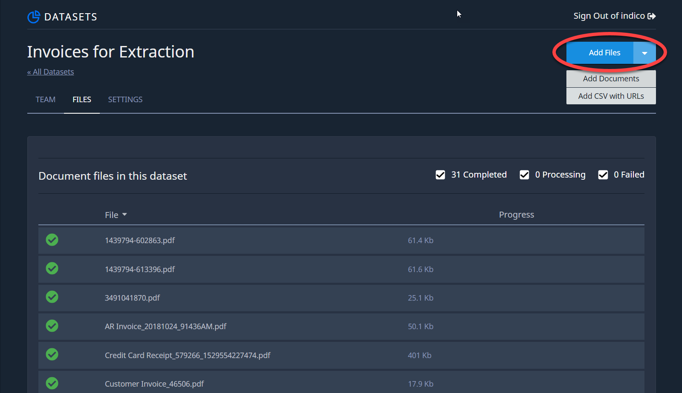Switch to the TEAM tab
The image size is (682, 393).
(46, 100)
